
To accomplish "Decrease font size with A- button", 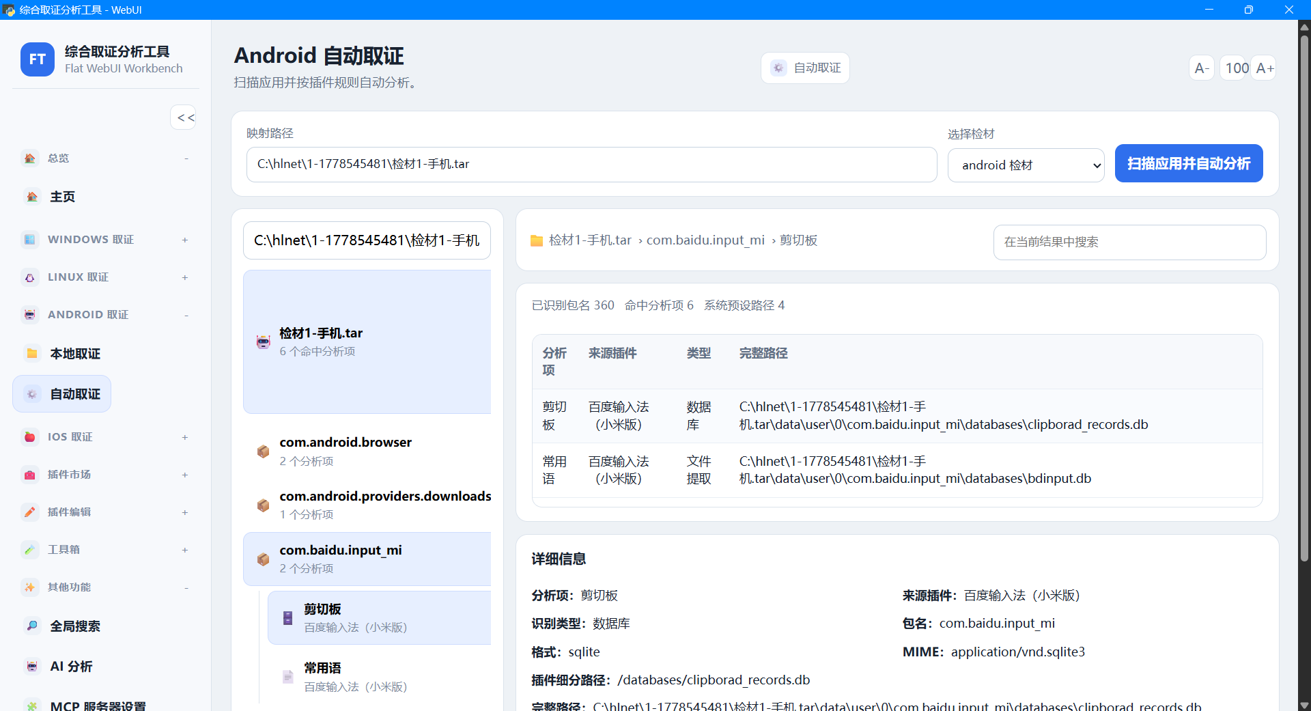I will [1202, 68].
